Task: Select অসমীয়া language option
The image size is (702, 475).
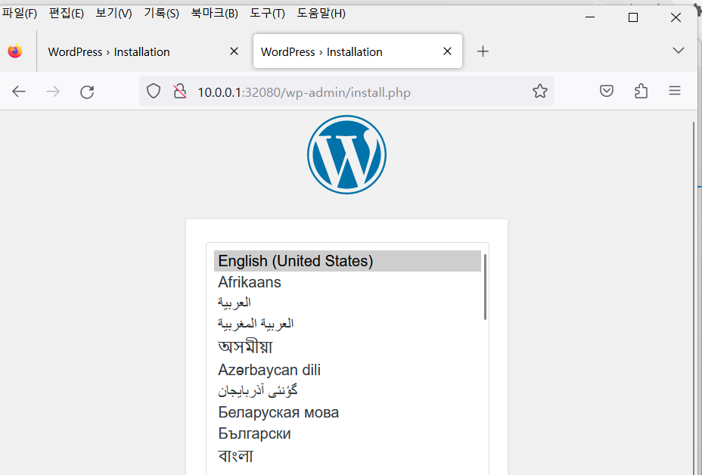Action: [347, 347]
